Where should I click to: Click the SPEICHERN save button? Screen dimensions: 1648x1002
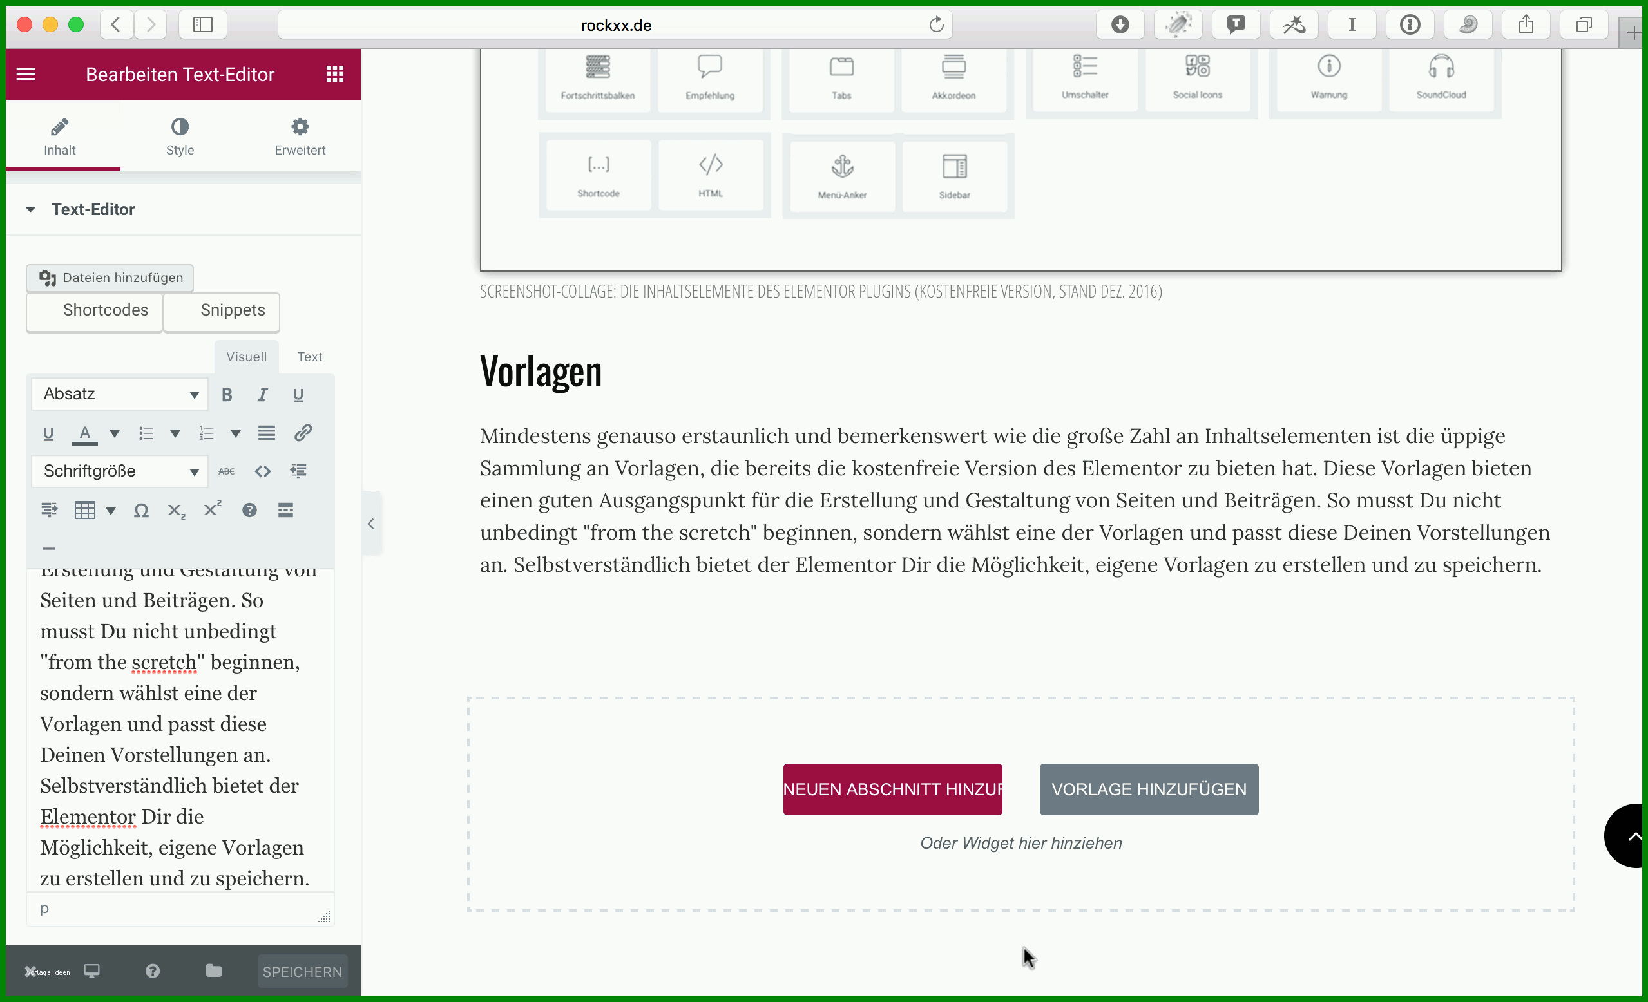pos(302,972)
